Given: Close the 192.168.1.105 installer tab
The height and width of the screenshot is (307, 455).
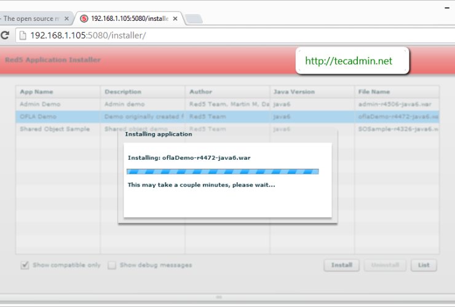Looking at the screenshot, I should point(175,19).
